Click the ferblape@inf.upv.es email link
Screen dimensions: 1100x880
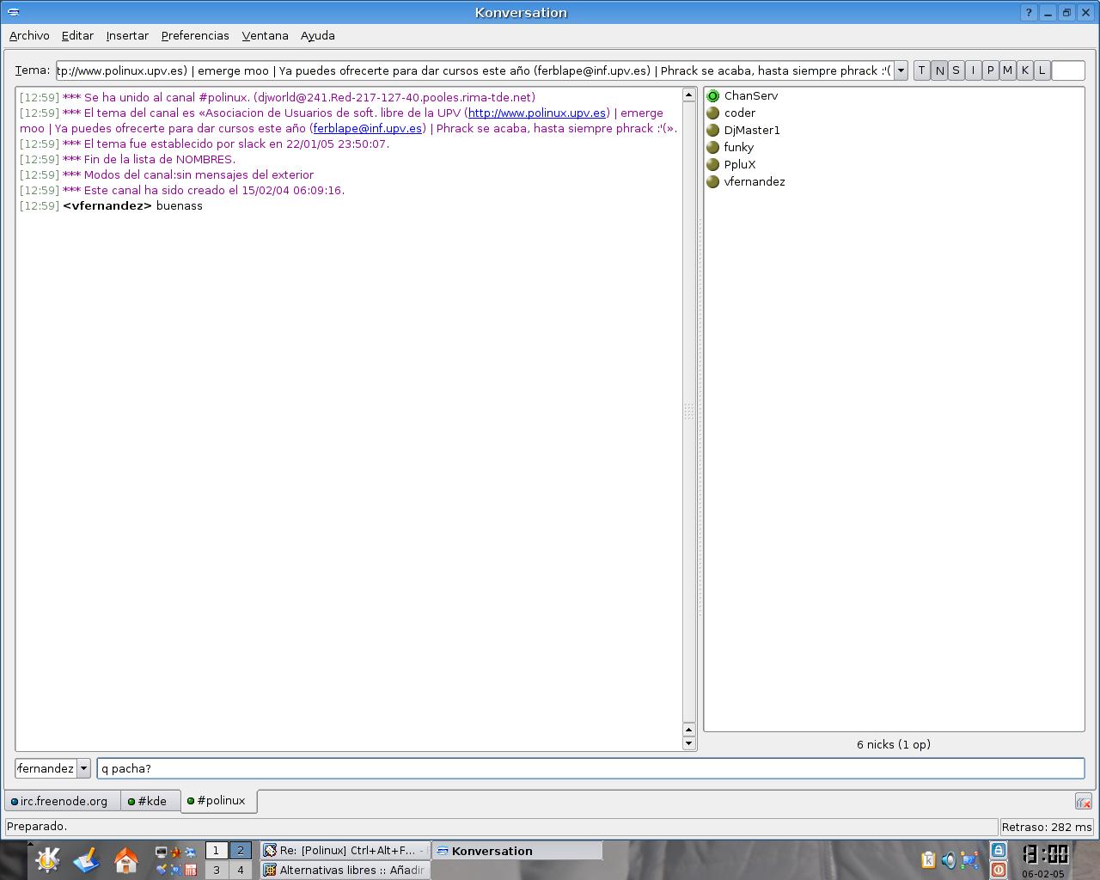[368, 129]
